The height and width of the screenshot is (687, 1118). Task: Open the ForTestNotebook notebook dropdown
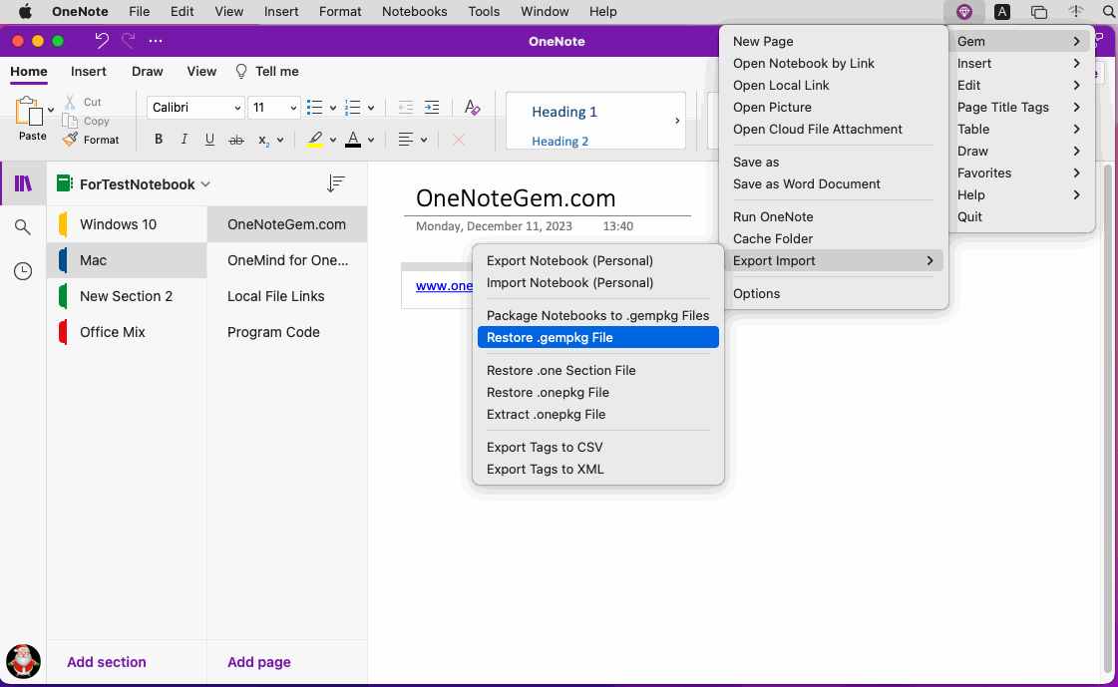[206, 183]
